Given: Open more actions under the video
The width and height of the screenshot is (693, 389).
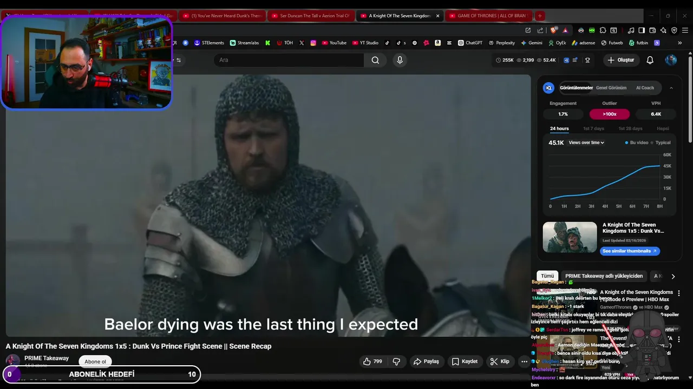Looking at the screenshot, I should (x=524, y=361).
